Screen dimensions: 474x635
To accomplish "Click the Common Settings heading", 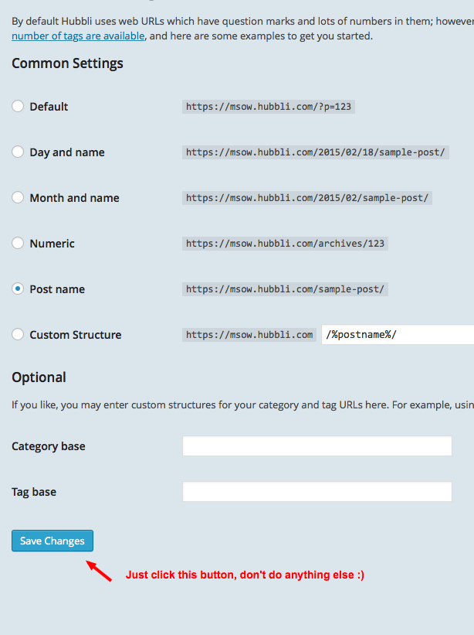I will [x=66, y=63].
